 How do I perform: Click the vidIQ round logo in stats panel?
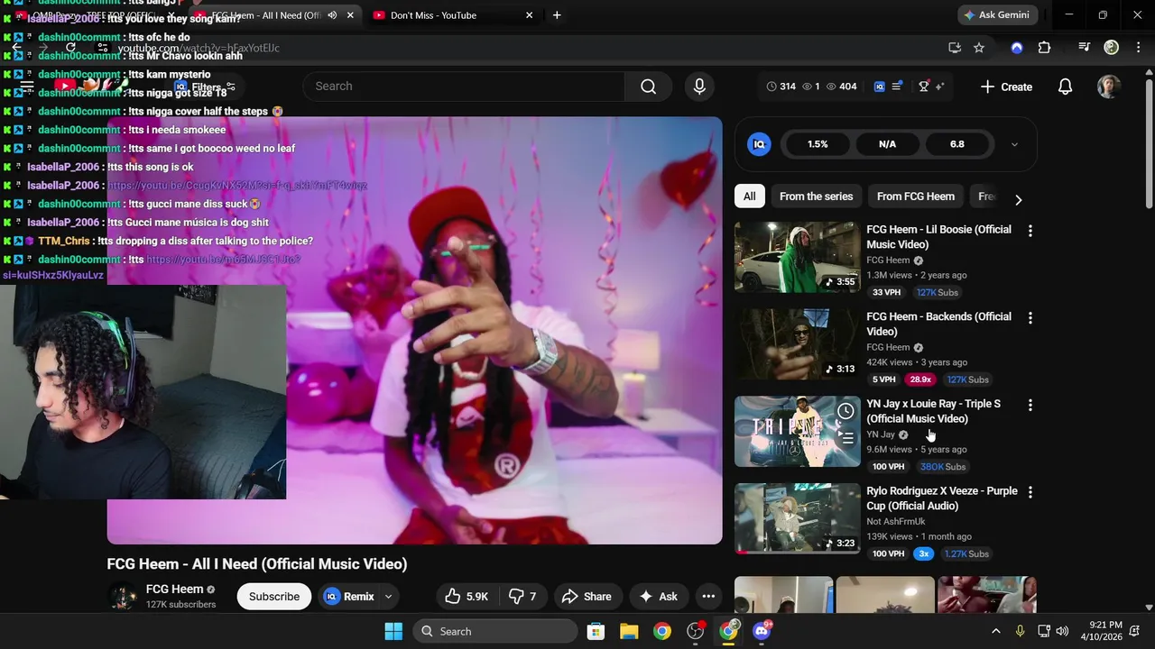(x=760, y=144)
